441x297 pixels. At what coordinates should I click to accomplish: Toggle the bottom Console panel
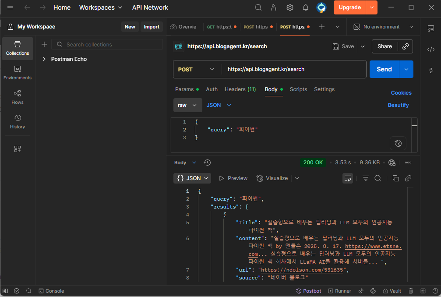click(51, 291)
